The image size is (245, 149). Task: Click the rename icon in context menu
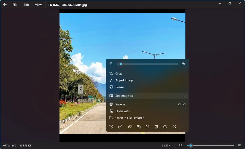(x=139, y=127)
